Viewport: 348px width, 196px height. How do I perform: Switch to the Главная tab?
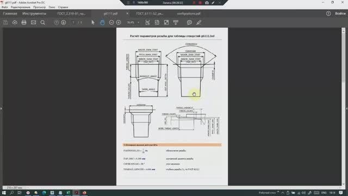[10, 14]
